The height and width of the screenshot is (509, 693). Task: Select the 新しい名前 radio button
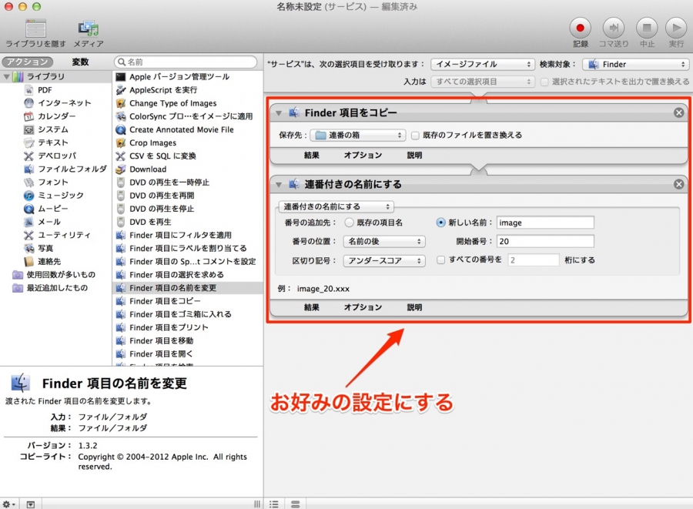pos(440,223)
